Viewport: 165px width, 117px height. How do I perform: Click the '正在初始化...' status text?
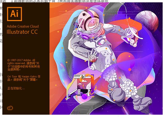(16, 88)
